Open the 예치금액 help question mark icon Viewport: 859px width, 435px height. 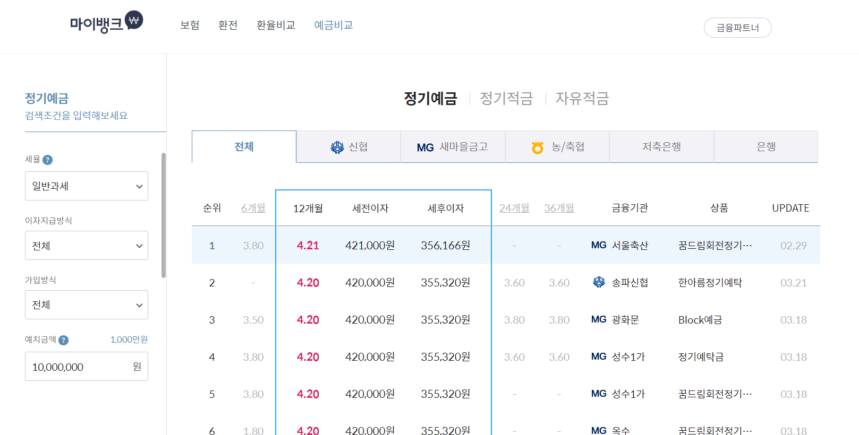click(63, 340)
